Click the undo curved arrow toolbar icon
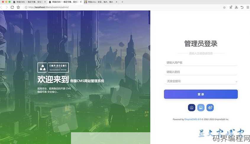 pyautogui.click(x=242, y=7)
